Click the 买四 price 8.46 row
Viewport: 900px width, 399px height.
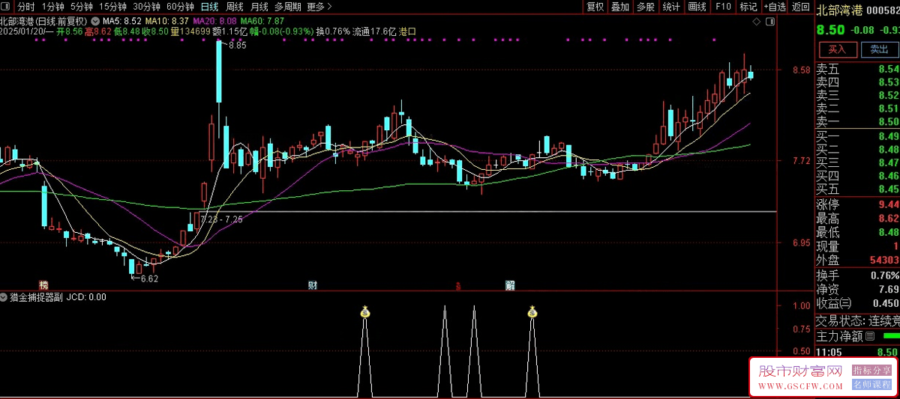tap(857, 175)
